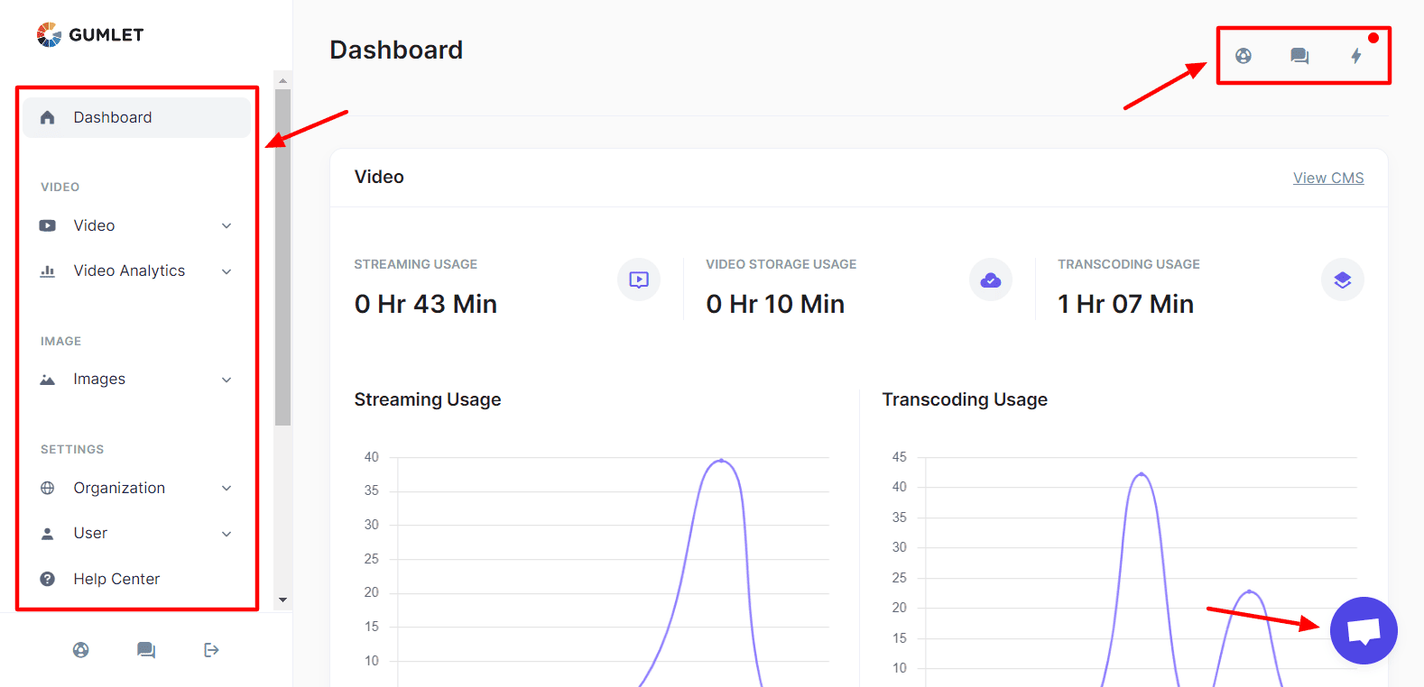Click the streaming usage play icon

[x=639, y=279]
